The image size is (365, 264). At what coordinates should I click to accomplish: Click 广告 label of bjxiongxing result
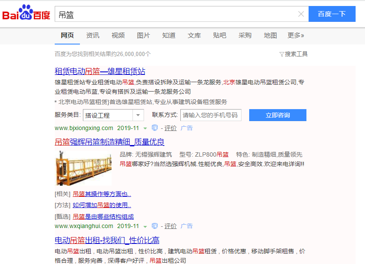click(187, 128)
